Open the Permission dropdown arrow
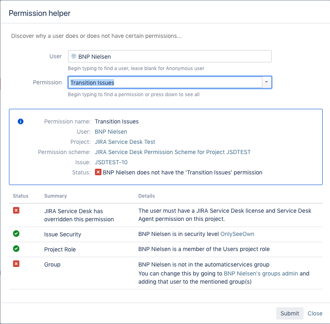Screen dimensions: 330x324 tap(266, 82)
